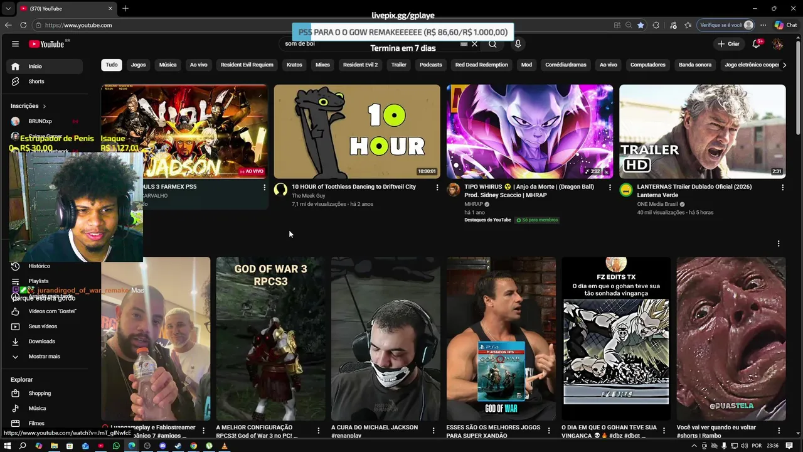Open options for TIPO WHIRUS video
Image resolution: width=803 pixels, height=452 pixels.
pyautogui.click(x=610, y=187)
